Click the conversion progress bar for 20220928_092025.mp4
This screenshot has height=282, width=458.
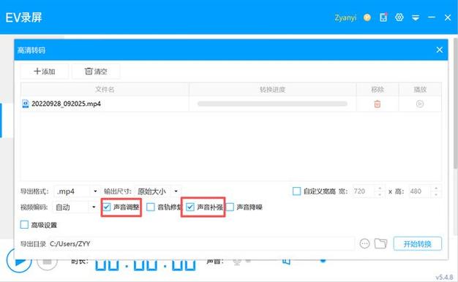(272, 104)
